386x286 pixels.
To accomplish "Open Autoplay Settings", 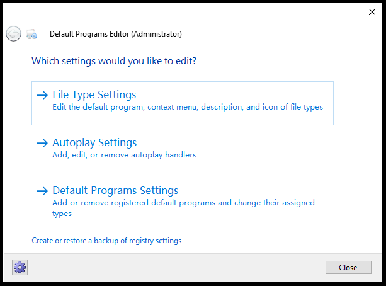I will [94, 142].
